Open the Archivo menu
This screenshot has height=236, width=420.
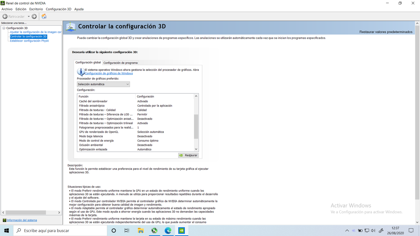pos(7,9)
